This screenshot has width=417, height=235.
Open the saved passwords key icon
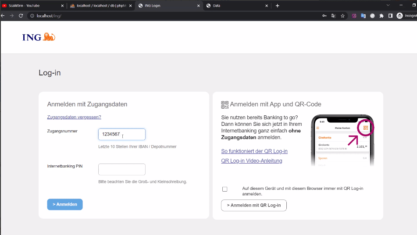pos(324,16)
